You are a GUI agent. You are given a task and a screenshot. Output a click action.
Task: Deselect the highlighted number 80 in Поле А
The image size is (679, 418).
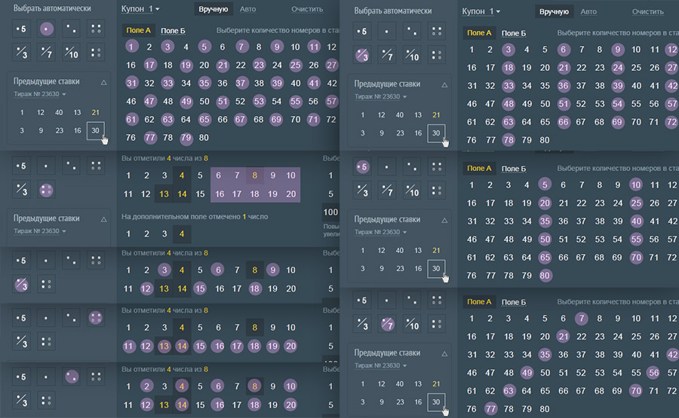point(545,275)
